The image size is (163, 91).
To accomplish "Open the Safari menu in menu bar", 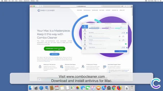I will [6, 1].
